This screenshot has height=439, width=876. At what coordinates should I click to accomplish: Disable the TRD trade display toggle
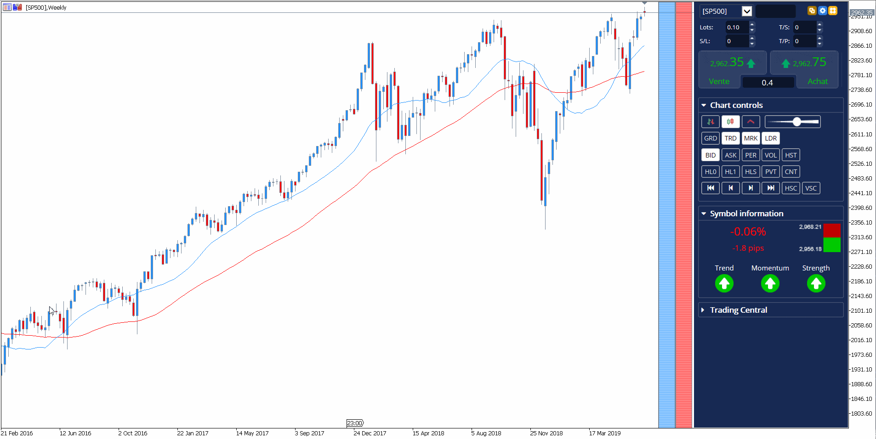(x=730, y=138)
